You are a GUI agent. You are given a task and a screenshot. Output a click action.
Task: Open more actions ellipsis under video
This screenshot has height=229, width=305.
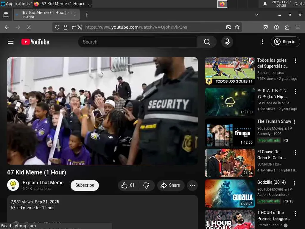point(192,185)
